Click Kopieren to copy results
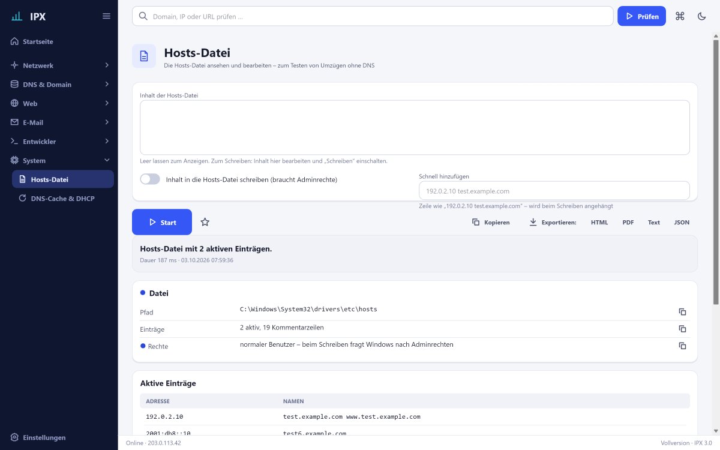Screen dimensions: 720x450 491,222
